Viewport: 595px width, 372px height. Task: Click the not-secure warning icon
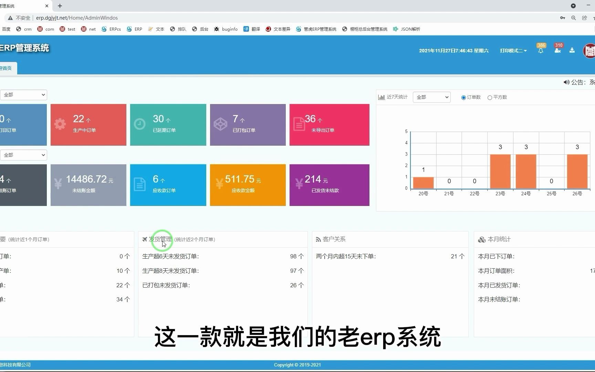point(10,18)
